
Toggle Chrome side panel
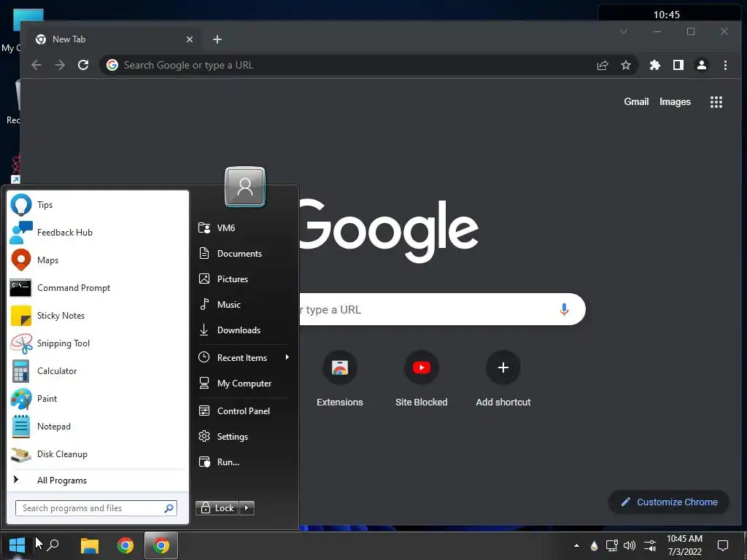[678, 65]
